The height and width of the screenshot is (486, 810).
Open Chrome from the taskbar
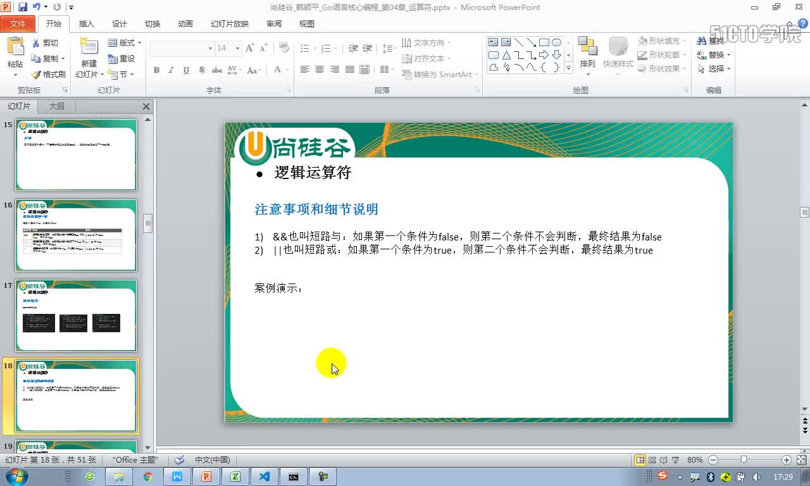pyautogui.click(x=147, y=477)
